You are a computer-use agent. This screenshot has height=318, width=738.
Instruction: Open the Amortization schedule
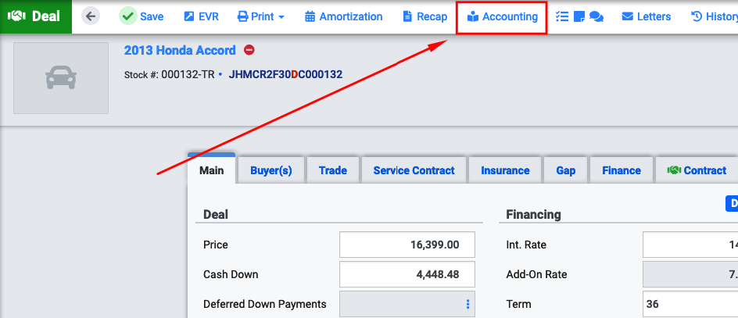point(343,16)
